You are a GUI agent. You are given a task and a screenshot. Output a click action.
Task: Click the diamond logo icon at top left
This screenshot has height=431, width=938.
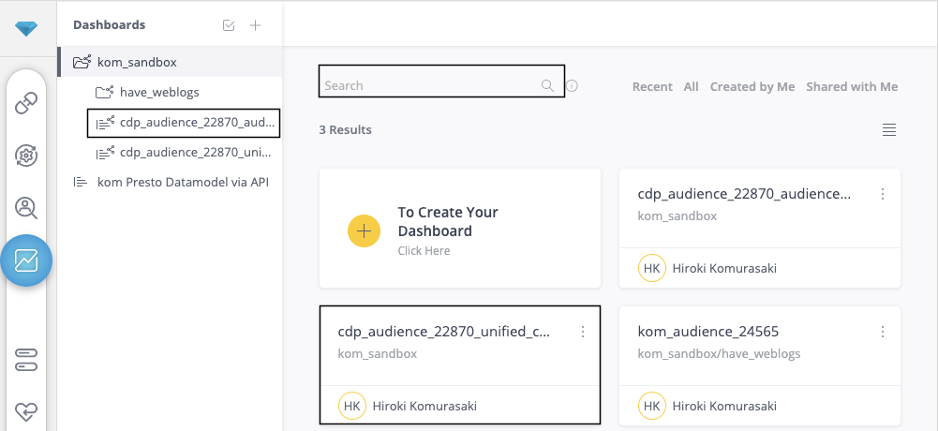click(26, 29)
